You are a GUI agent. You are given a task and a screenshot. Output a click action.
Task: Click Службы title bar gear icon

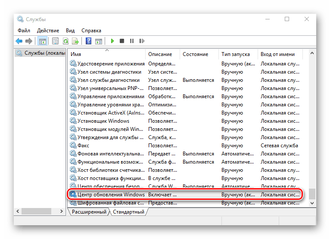pos(20,19)
